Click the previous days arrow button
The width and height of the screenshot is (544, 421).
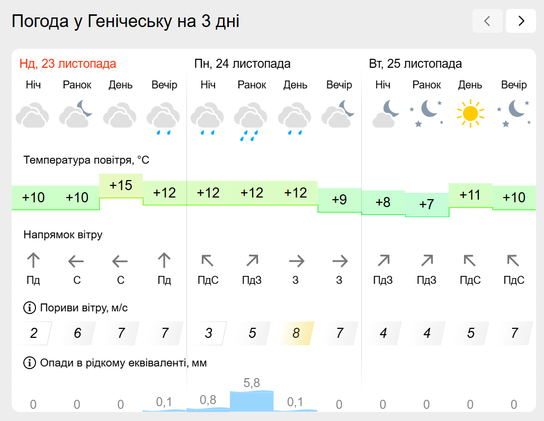(x=487, y=21)
